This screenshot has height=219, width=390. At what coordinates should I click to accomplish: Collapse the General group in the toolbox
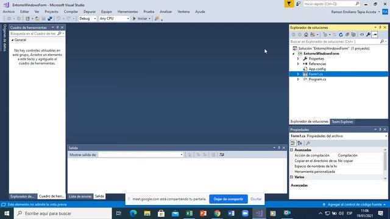pos(12,40)
